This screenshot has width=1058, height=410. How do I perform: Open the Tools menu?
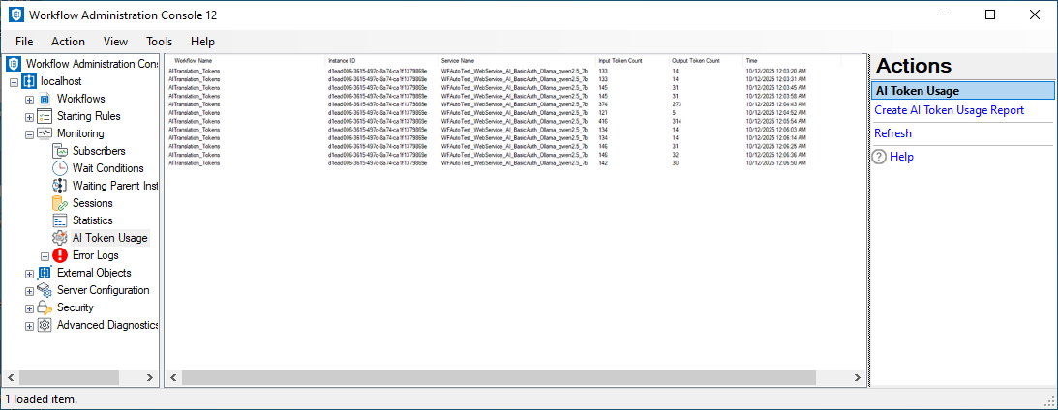click(159, 42)
